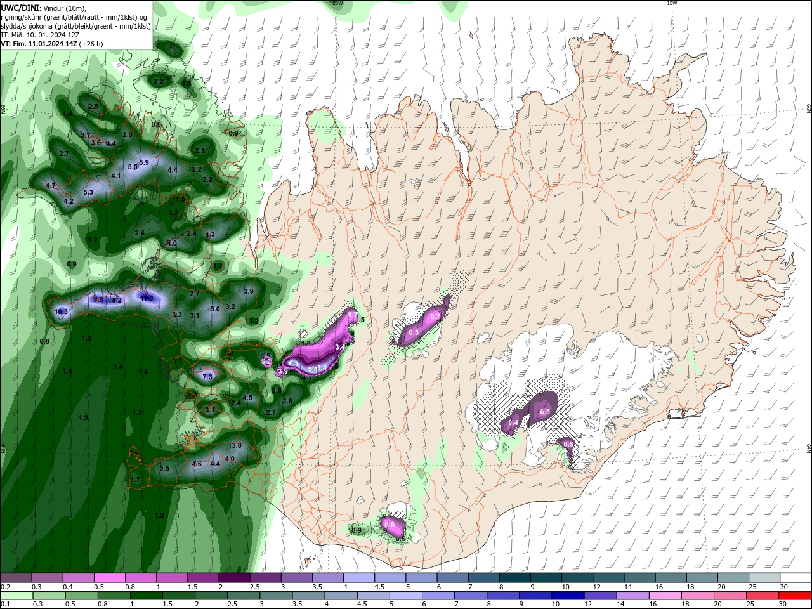The image size is (812, 609).
Task: Click the 1.9 precipitation value on the map
Action: tap(83, 417)
